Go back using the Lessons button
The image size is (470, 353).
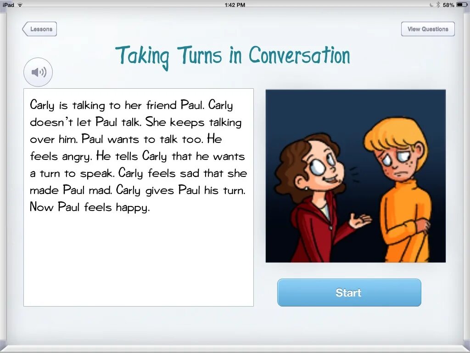pos(39,29)
